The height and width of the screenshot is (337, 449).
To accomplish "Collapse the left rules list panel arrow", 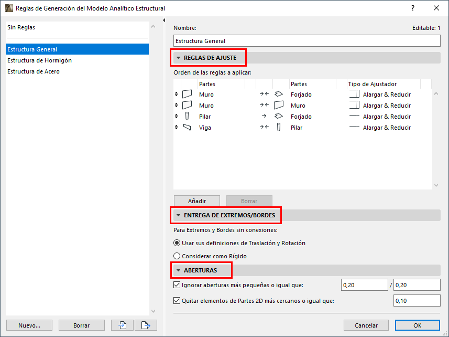I will (x=164, y=20).
